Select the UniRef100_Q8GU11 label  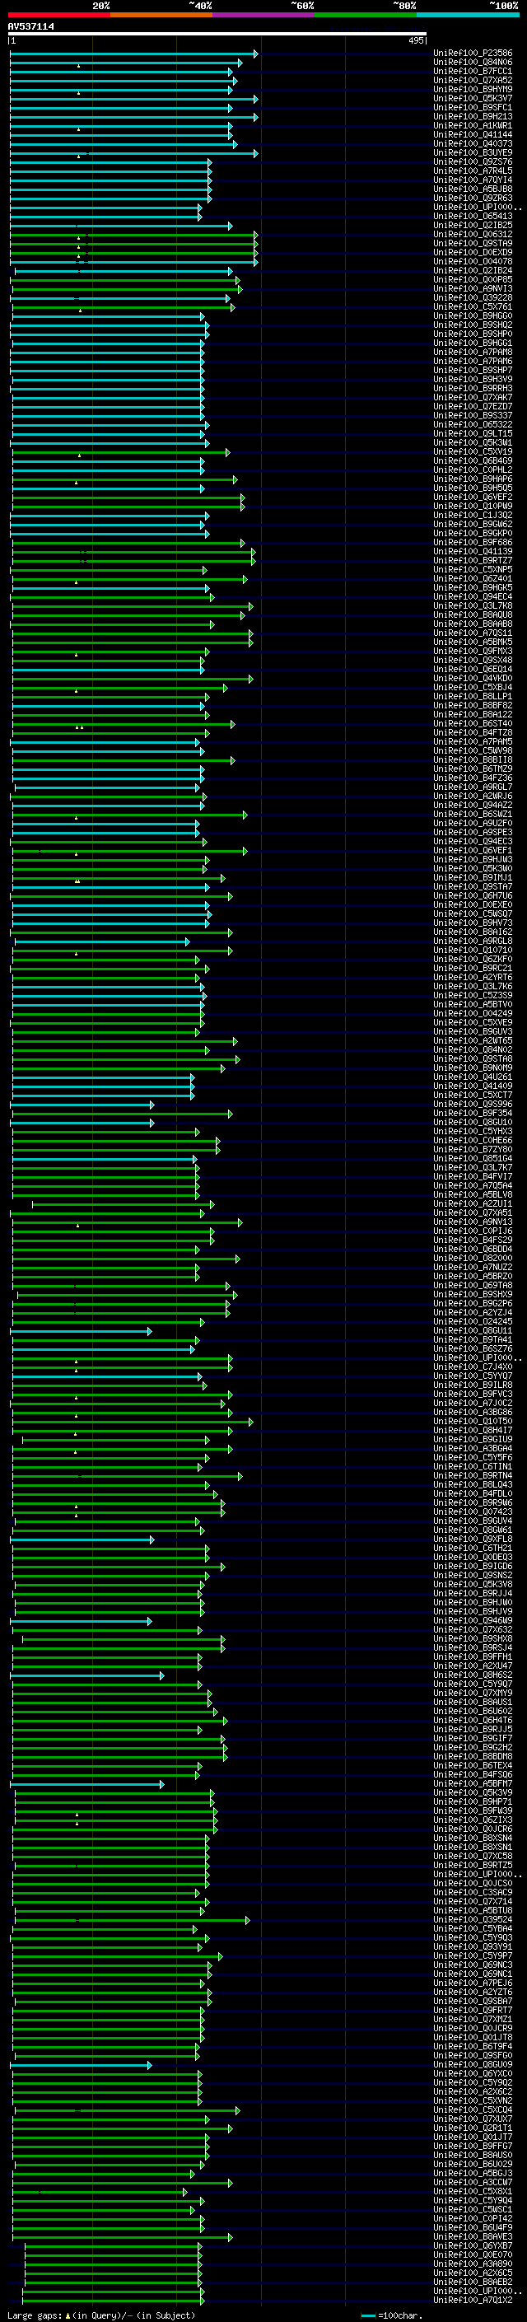[x=473, y=1331]
